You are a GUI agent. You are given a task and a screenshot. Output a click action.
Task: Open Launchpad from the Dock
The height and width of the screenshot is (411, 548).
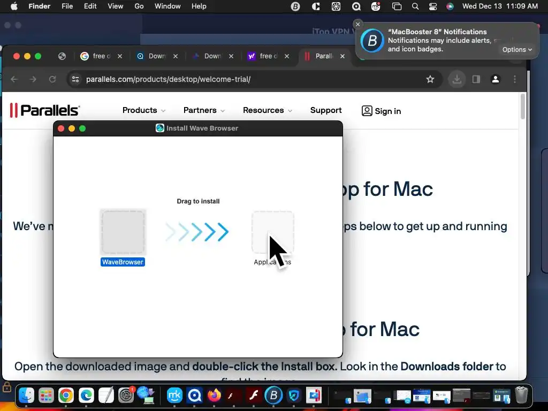[46, 395]
